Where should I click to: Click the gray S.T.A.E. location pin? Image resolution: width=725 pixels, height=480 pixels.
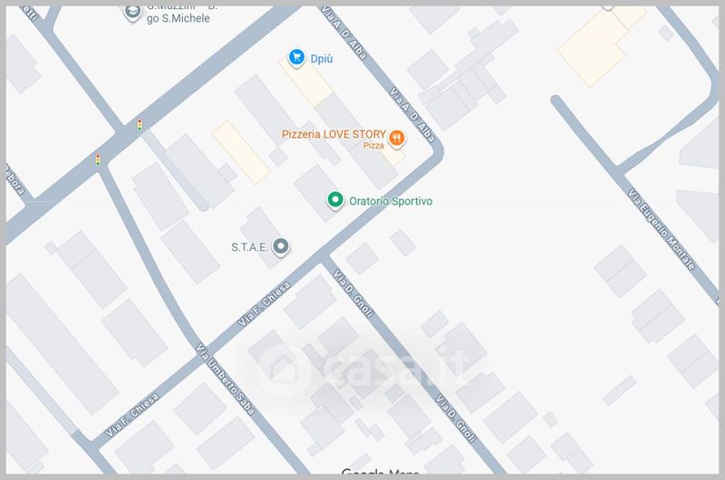pos(281,246)
